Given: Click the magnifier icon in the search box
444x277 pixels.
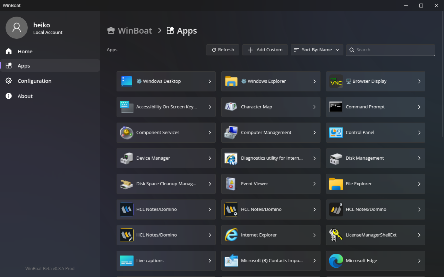Looking at the screenshot, I should 352,50.
